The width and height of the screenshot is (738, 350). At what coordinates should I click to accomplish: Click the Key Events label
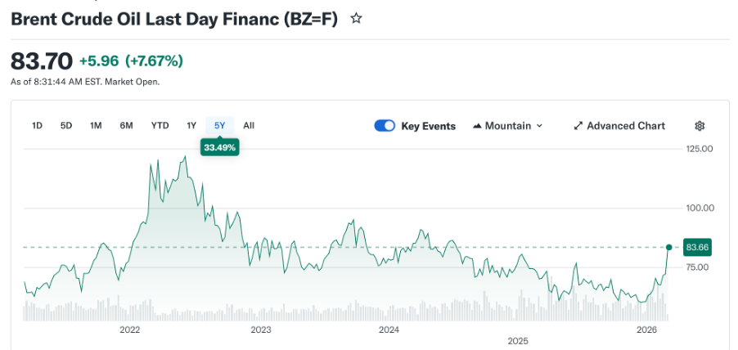[428, 126]
